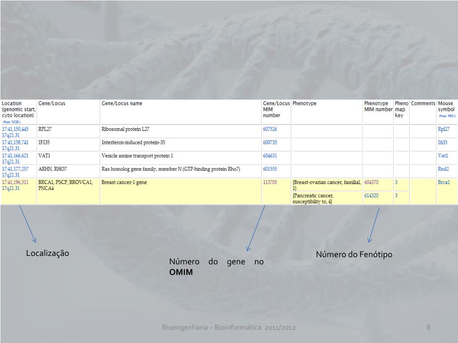Open the 604631 link for VAT1
The height and width of the screenshot is (343, 458).
point(270,156)
